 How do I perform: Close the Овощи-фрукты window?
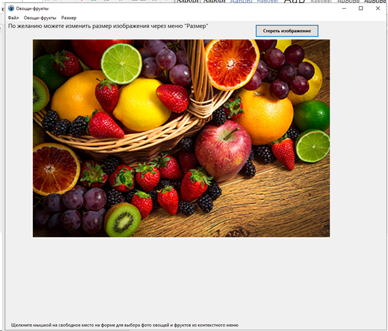pyautogui.click(x=377, y=9)
